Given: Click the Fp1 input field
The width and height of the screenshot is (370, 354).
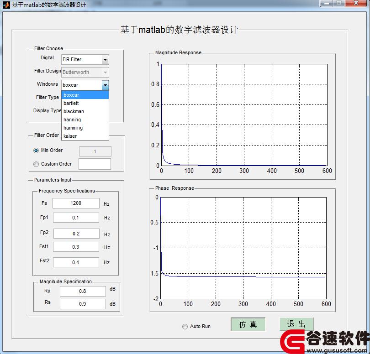Looking at the screenshot, I should point(76,218).
